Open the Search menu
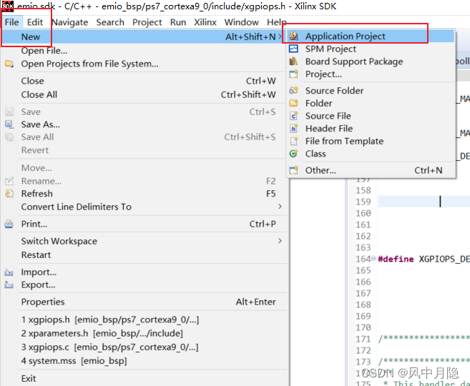Image resolution: width=470 pixels, height=386 pixels. (x=110, y=22)
